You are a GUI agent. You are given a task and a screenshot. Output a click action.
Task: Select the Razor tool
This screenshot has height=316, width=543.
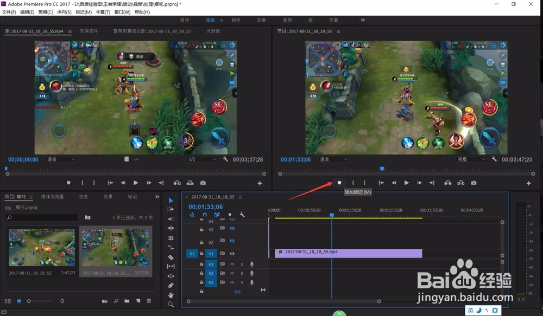pos(171,257)
